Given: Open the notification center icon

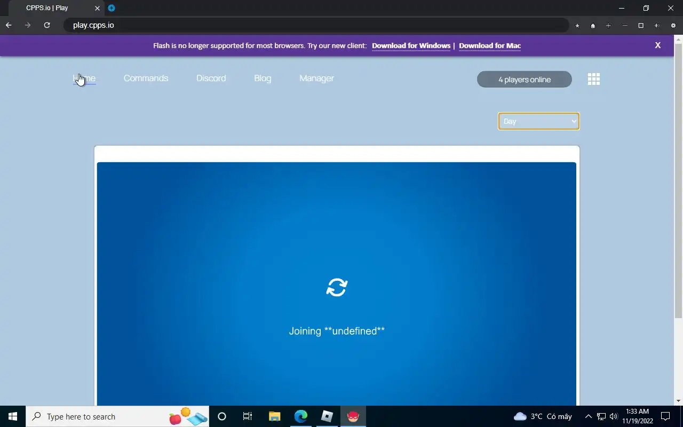Looking at the screenshot, I should tap(666, 416).
